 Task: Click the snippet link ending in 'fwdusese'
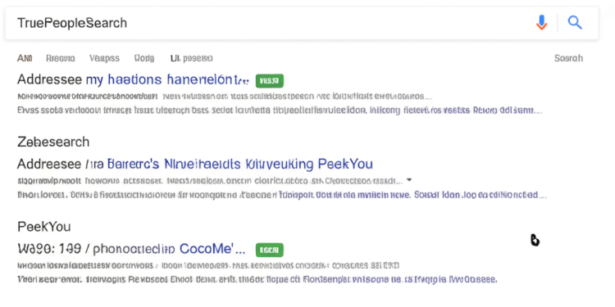(x=401, y=280)
